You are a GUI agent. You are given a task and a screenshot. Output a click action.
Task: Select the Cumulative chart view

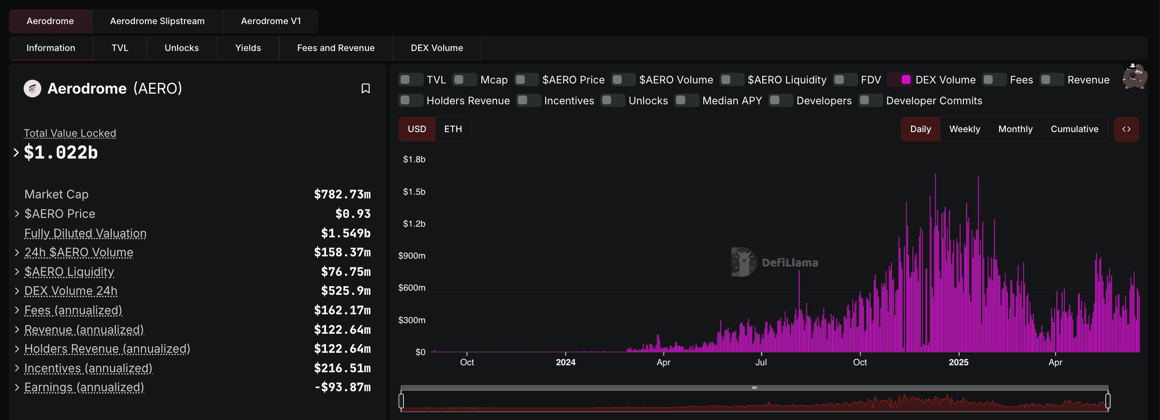(1074, 129)
